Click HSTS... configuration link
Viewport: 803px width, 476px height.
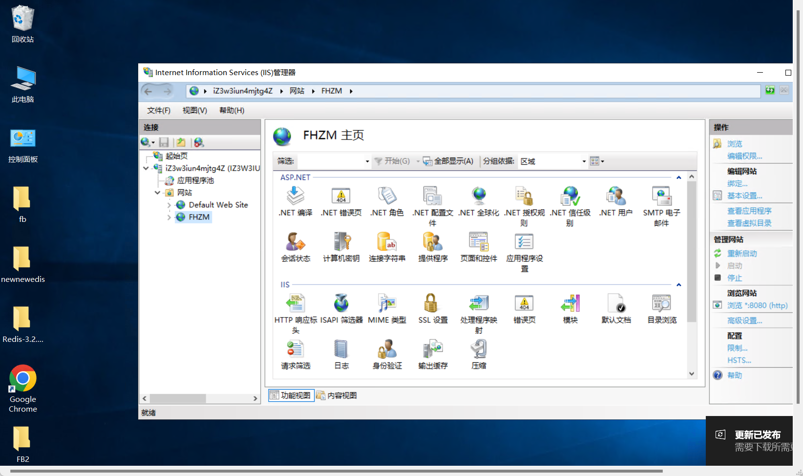[x=739, y=360]
